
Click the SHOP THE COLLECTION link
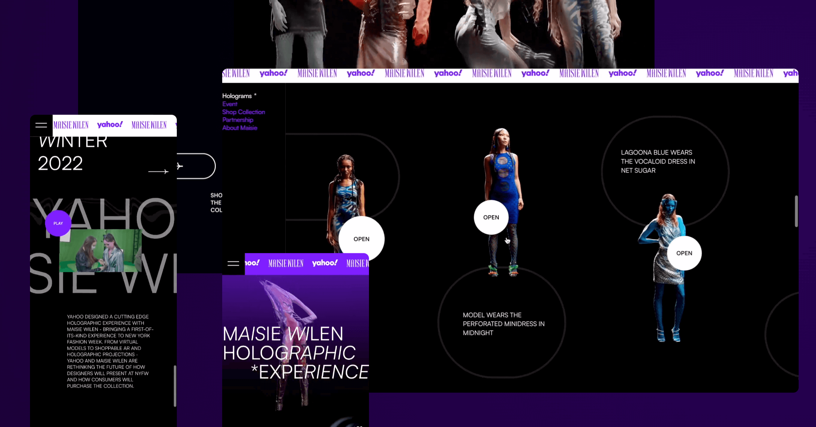click(x=216, y=202)
